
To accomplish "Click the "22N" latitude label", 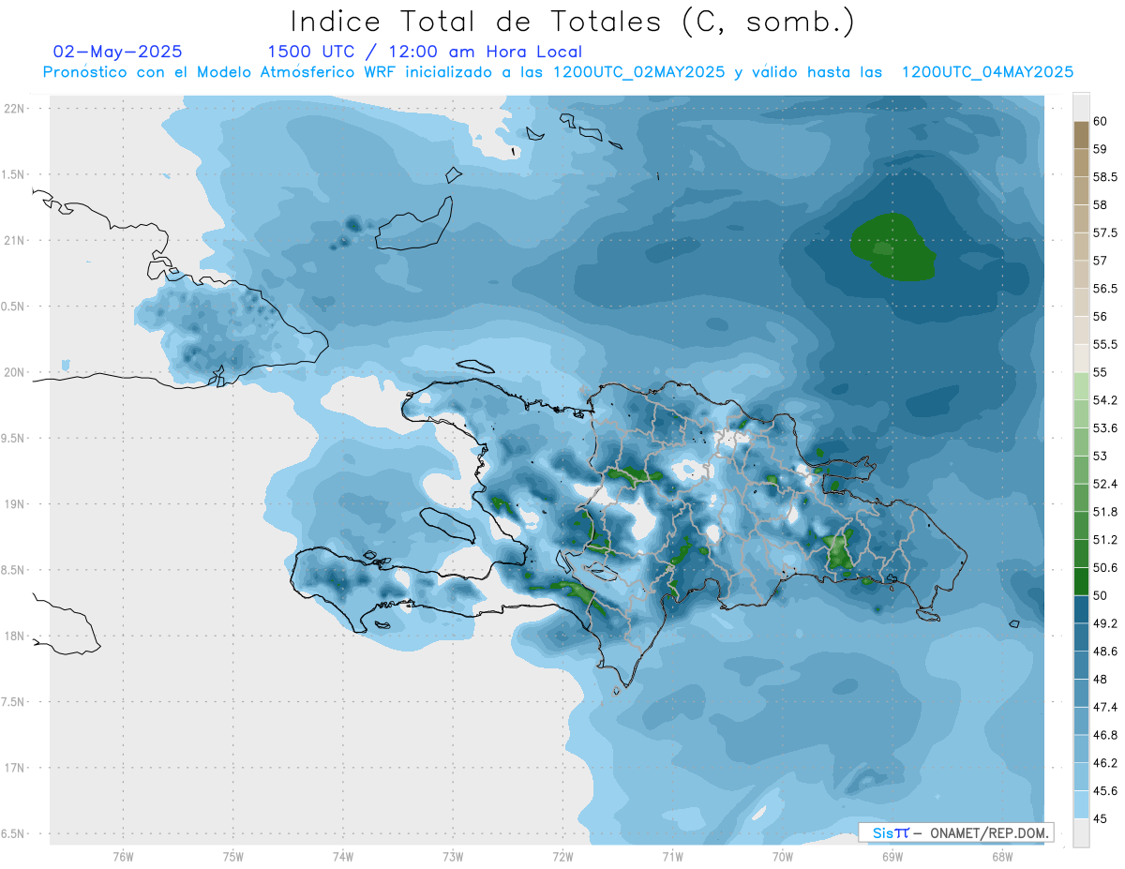I will [15, 109].
